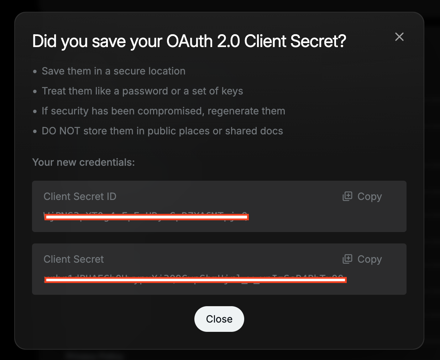The image size is (440, 360).
Task: Click the "Client Secret ID" field label
Action: (80, 196)
